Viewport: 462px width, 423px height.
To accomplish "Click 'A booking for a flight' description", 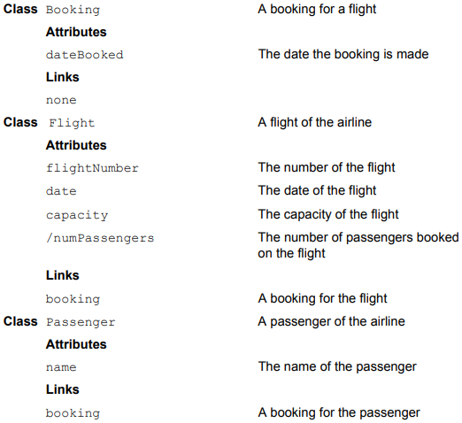I will [317, 10].
